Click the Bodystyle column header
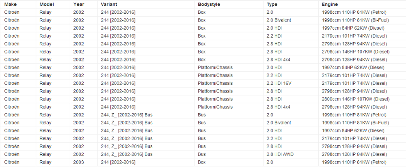Image resolution: width=406 pixels, height=168 pixels. tap(209, 4)
